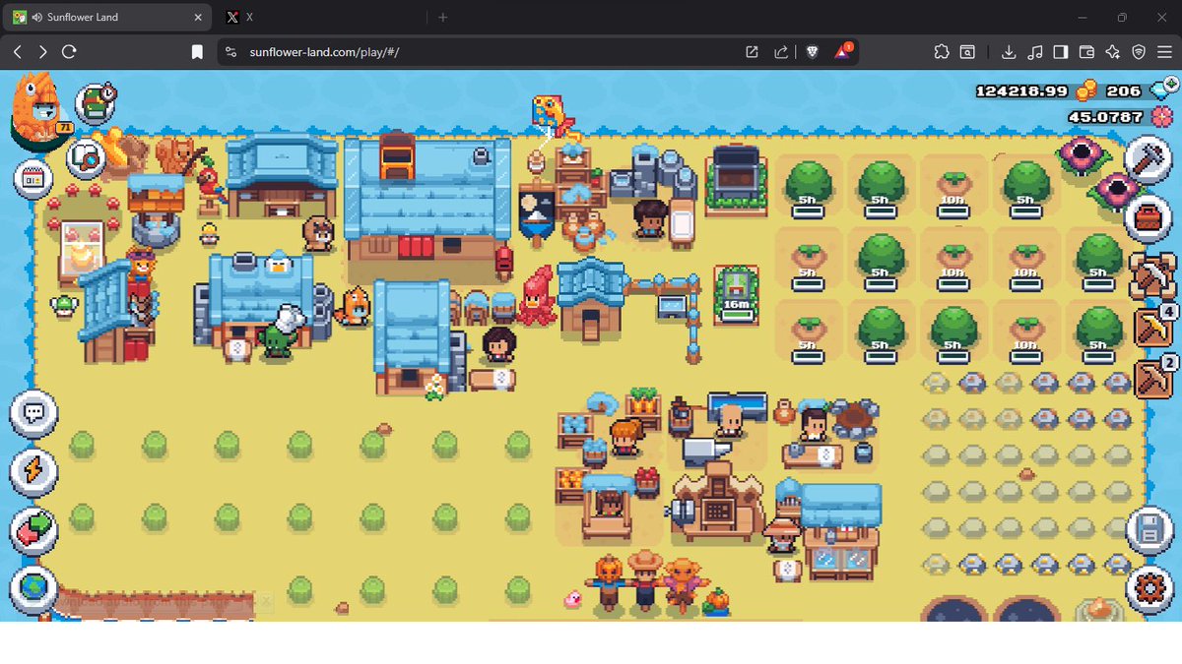Reload the current page
Image resolution: width=1182 pixels, height=664 pixels.
tap(69, 52)
